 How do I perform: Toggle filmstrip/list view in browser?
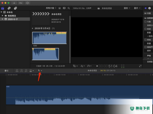(60, 8)
